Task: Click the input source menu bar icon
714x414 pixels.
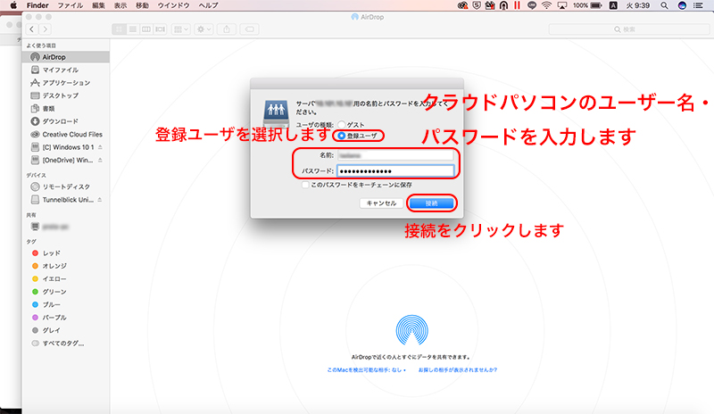Action: 613,5
